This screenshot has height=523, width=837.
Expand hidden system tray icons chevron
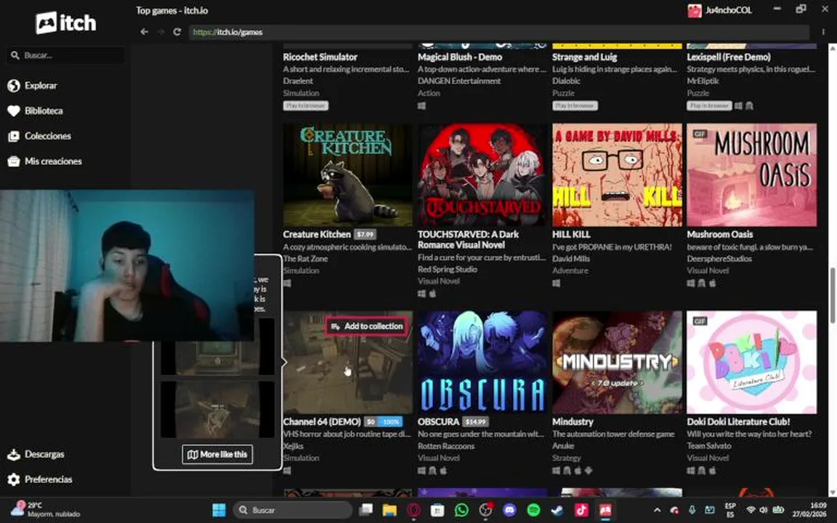click(657, 510)
